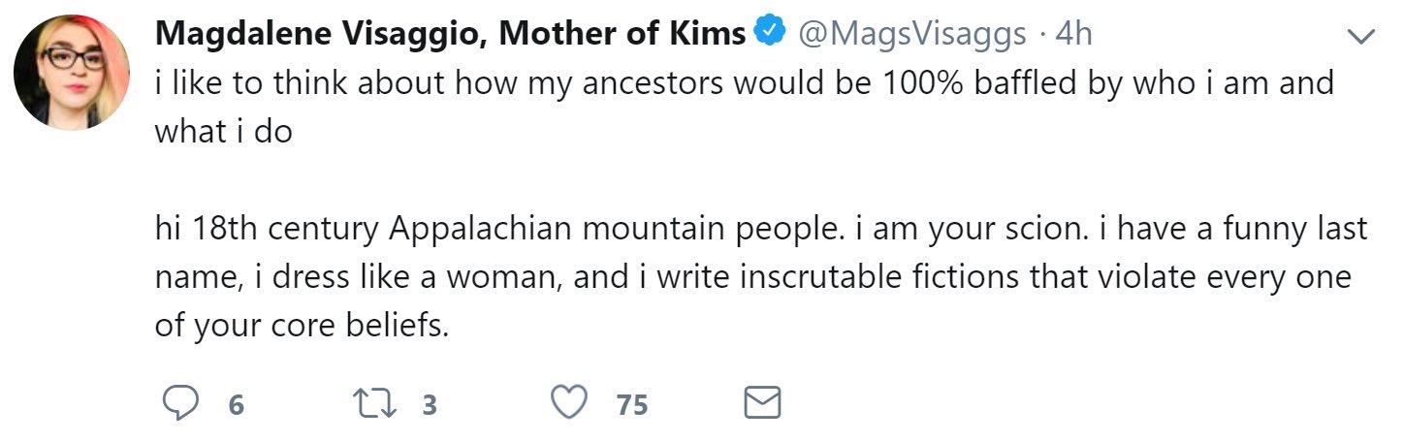Click the @MagsVisaggs handle

click(911, 34)
